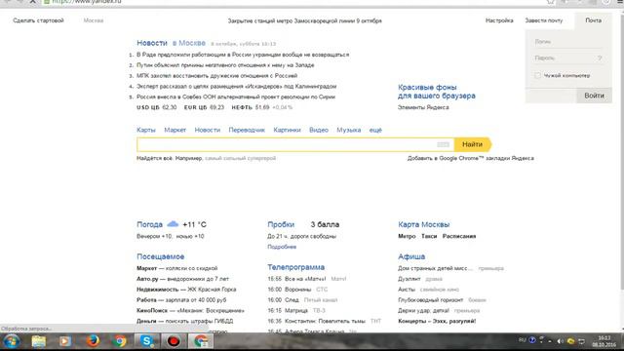Open the Погода heading
Screen dimensions: 624x351
click(x=149, y=224)
